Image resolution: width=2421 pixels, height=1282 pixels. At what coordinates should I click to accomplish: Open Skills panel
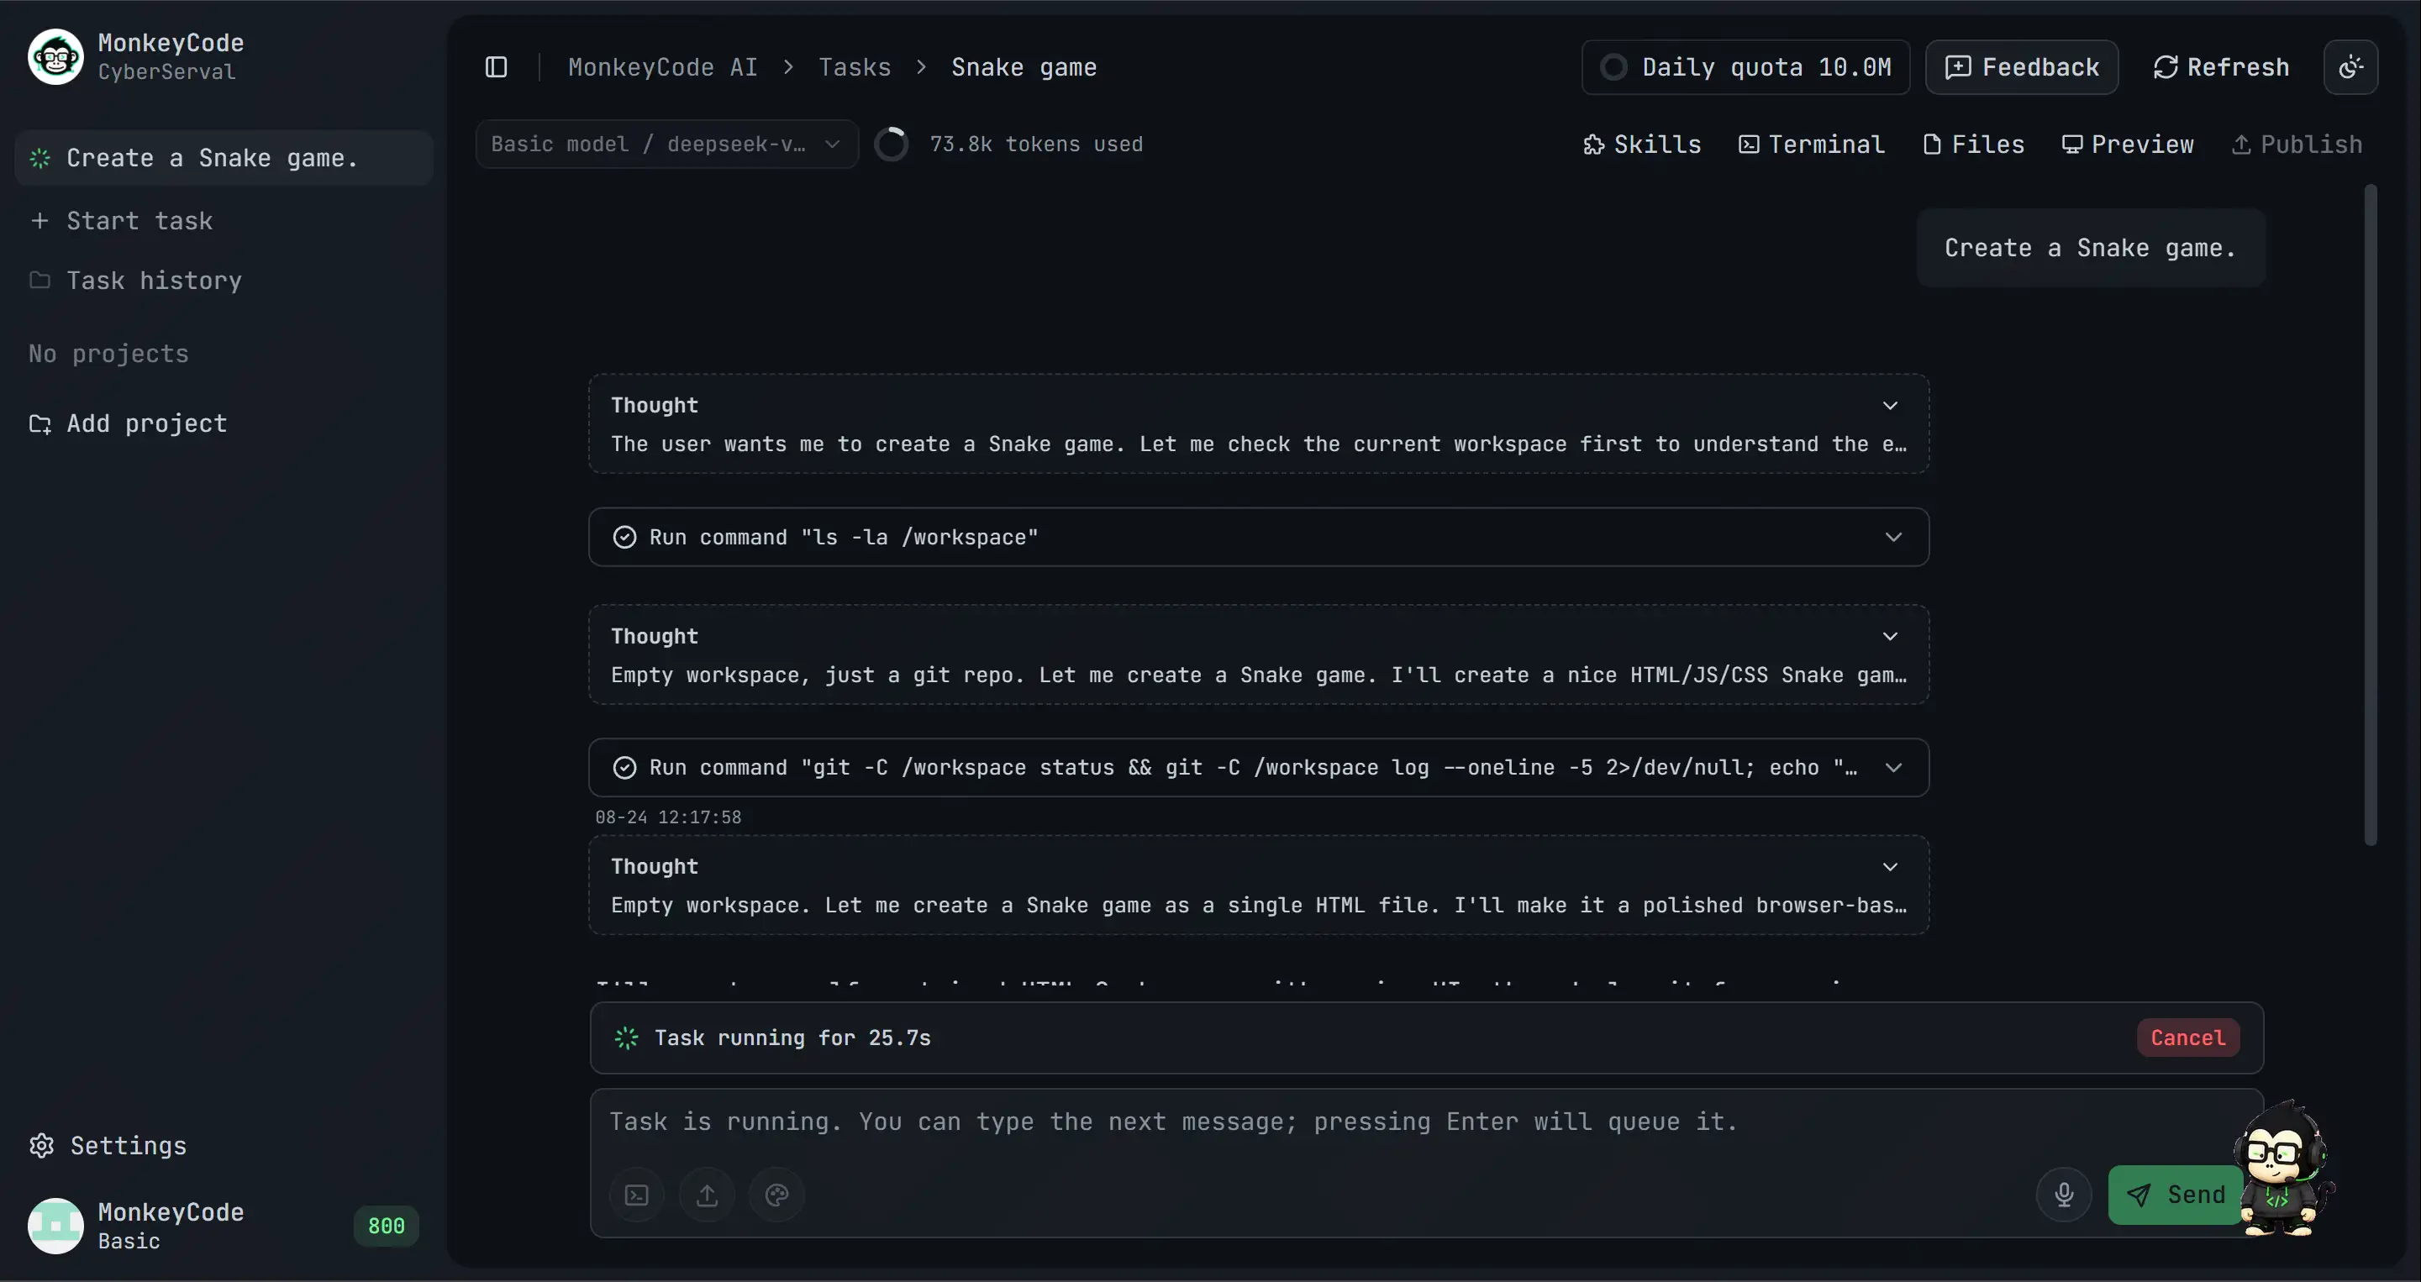pos(1642,144)
